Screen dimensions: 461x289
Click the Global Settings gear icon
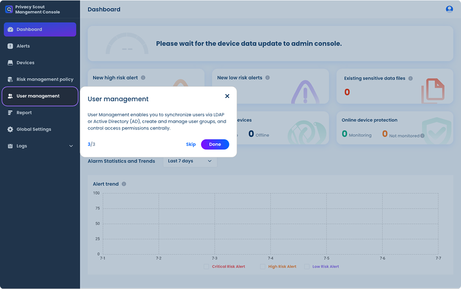[10, 130]
